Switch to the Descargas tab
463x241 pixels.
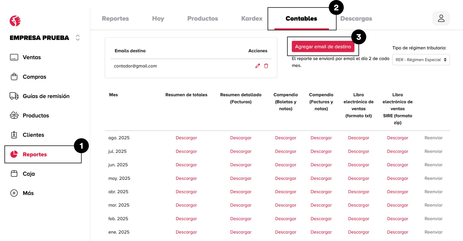pos(356,18)
